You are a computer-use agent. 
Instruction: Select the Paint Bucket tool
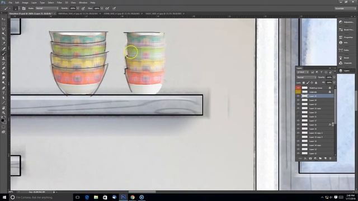click(x=4, y=73)
